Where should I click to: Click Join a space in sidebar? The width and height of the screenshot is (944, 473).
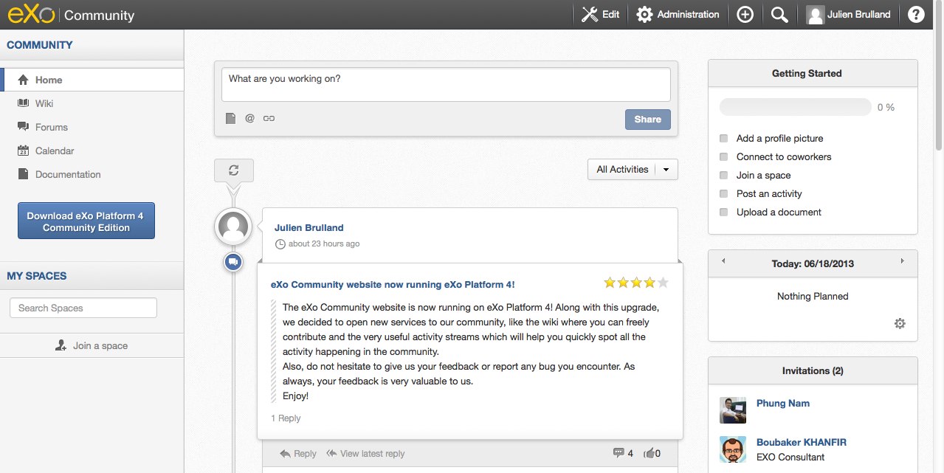point(92,345)
